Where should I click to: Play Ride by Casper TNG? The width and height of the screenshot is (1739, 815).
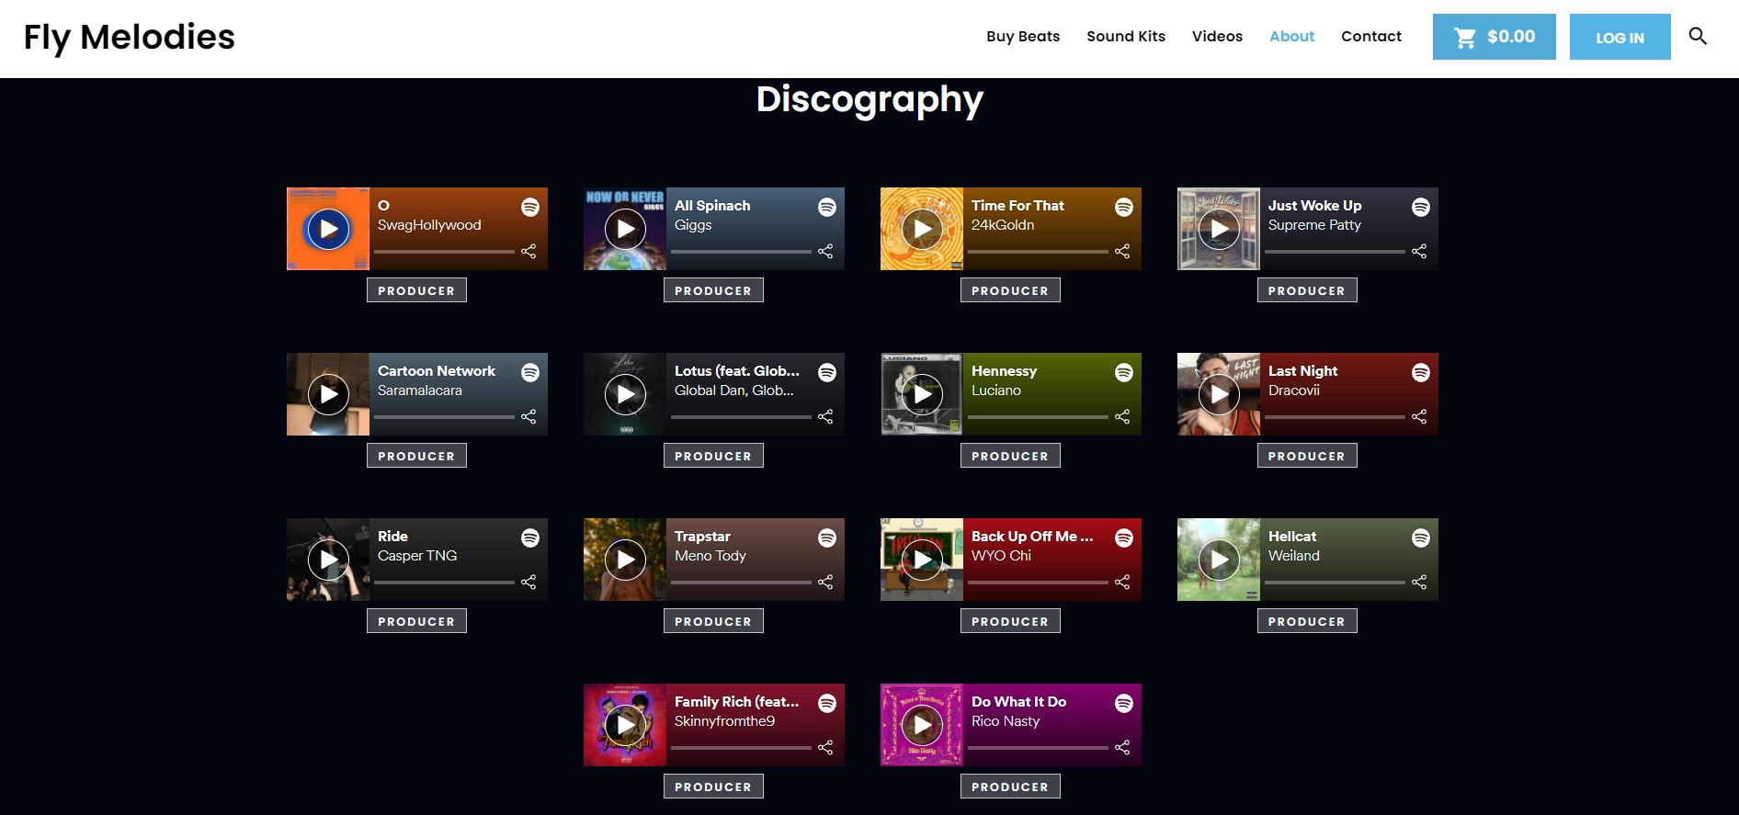click(x=328, y=560)
